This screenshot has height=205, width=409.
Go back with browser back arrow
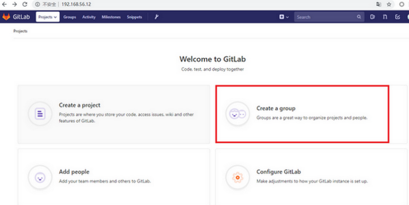[5, 5]
